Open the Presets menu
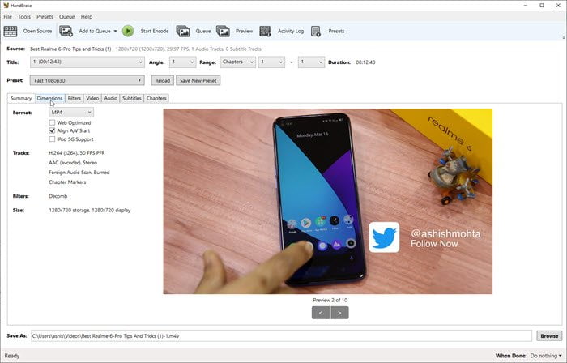The width and height of the screenshot is (567, 363). click(45, 17)
